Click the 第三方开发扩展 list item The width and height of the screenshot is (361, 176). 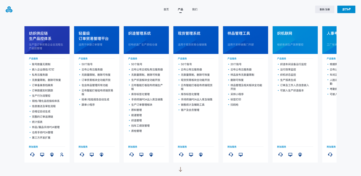point(41,138)
